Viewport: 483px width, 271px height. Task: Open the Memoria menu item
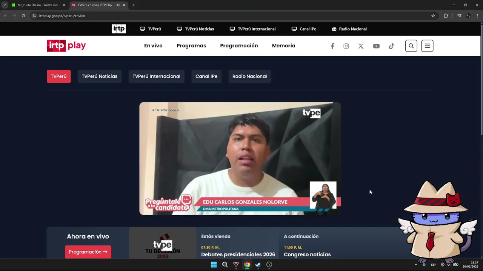pyautogui.click(x=283, y=46)
